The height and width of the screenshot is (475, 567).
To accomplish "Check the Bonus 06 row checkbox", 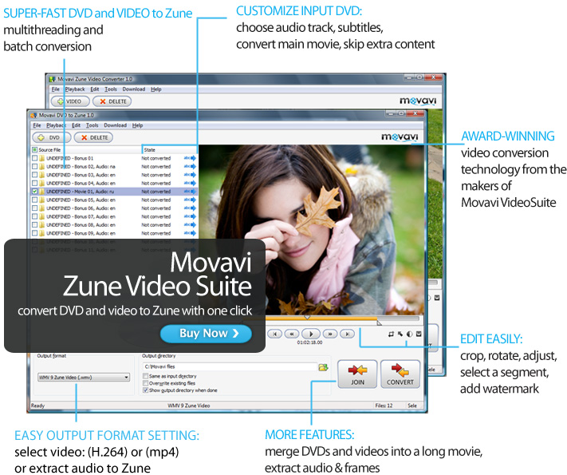I will click(35, 208).
